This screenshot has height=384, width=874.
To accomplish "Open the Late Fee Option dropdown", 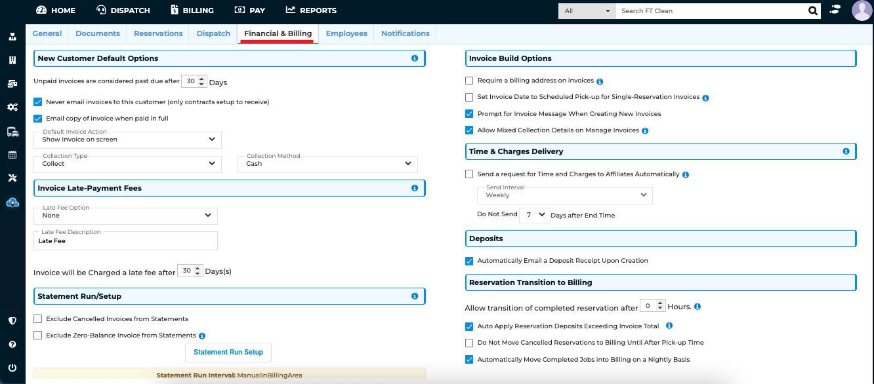I will pyautogui.click(x=126, y=216).
